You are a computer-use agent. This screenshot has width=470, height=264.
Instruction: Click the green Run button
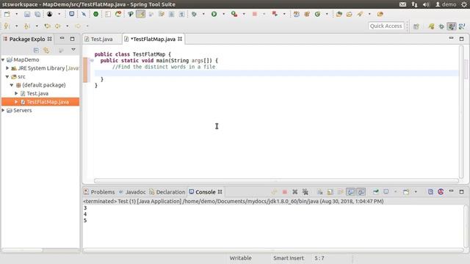(x=214, y=14)
